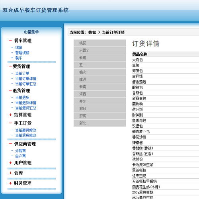Screen dimensions: 199x199
Task: Go to 当前订单 page
Action: (x=22, y=73)
